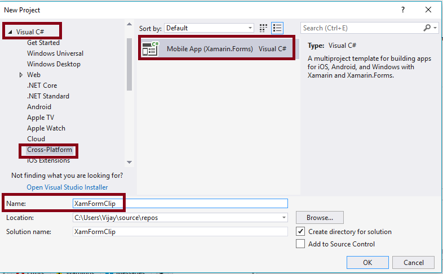Collapse the Visual C# tree node
This screenshot has height=274, width=443.
pyautogui.click(x=10, y=32)
